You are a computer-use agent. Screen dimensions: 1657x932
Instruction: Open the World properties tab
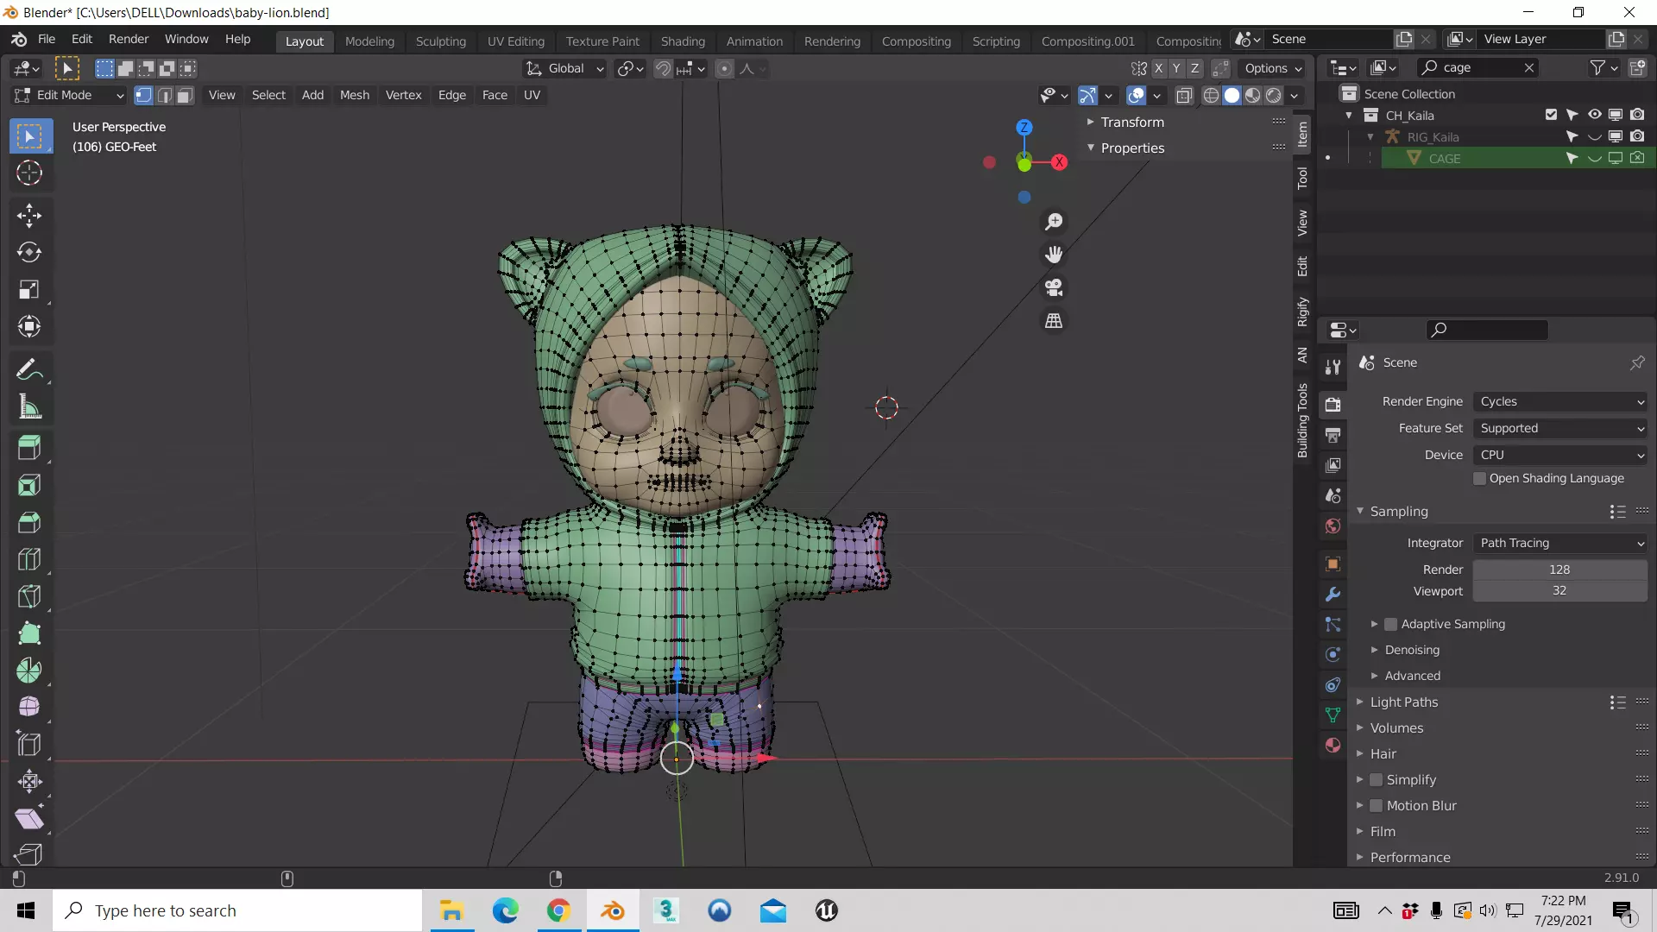(1333, 526)
